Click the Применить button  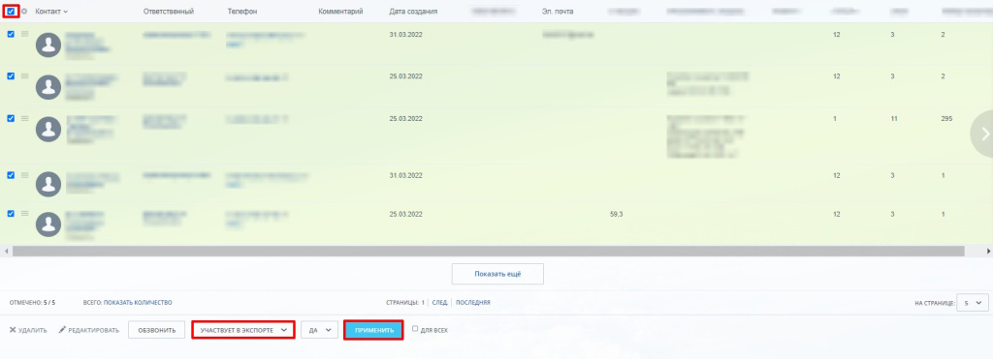click(373, 330)
